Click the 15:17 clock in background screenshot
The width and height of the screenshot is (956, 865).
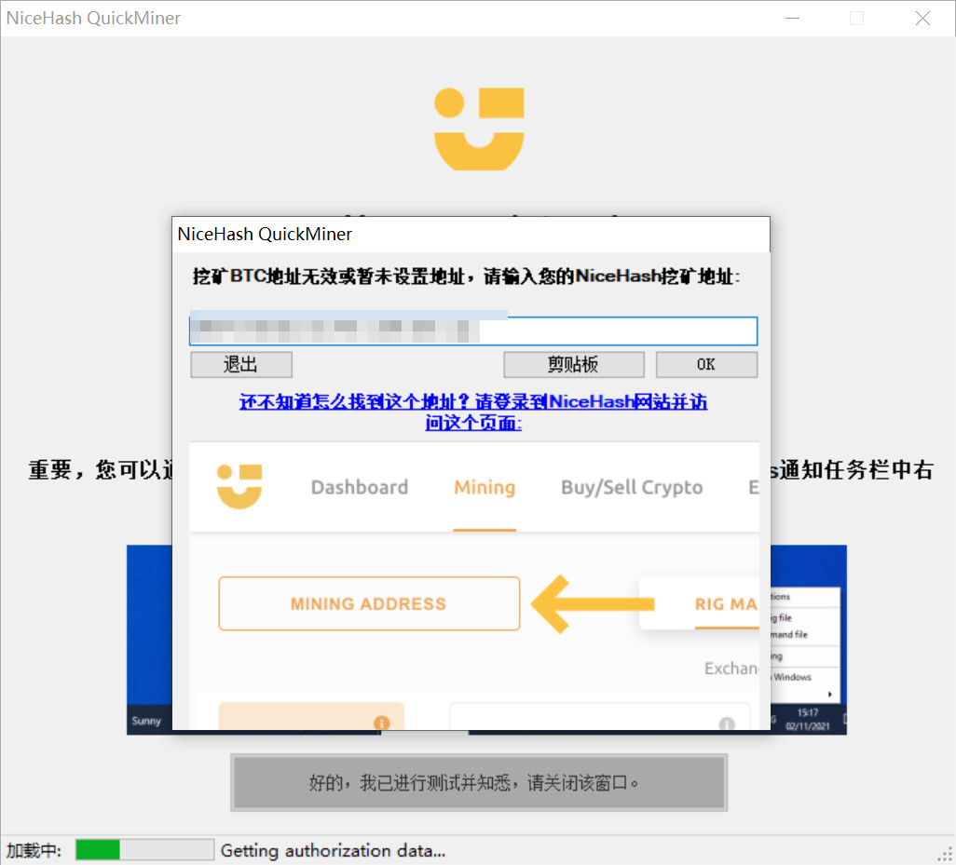click(x=807, y=712)
